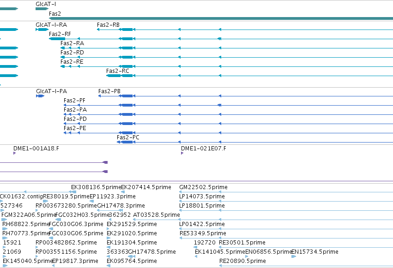Click the Fas2-PF protein label
The width and height of the screenshot is (393, 268).
tap(74, 101)
